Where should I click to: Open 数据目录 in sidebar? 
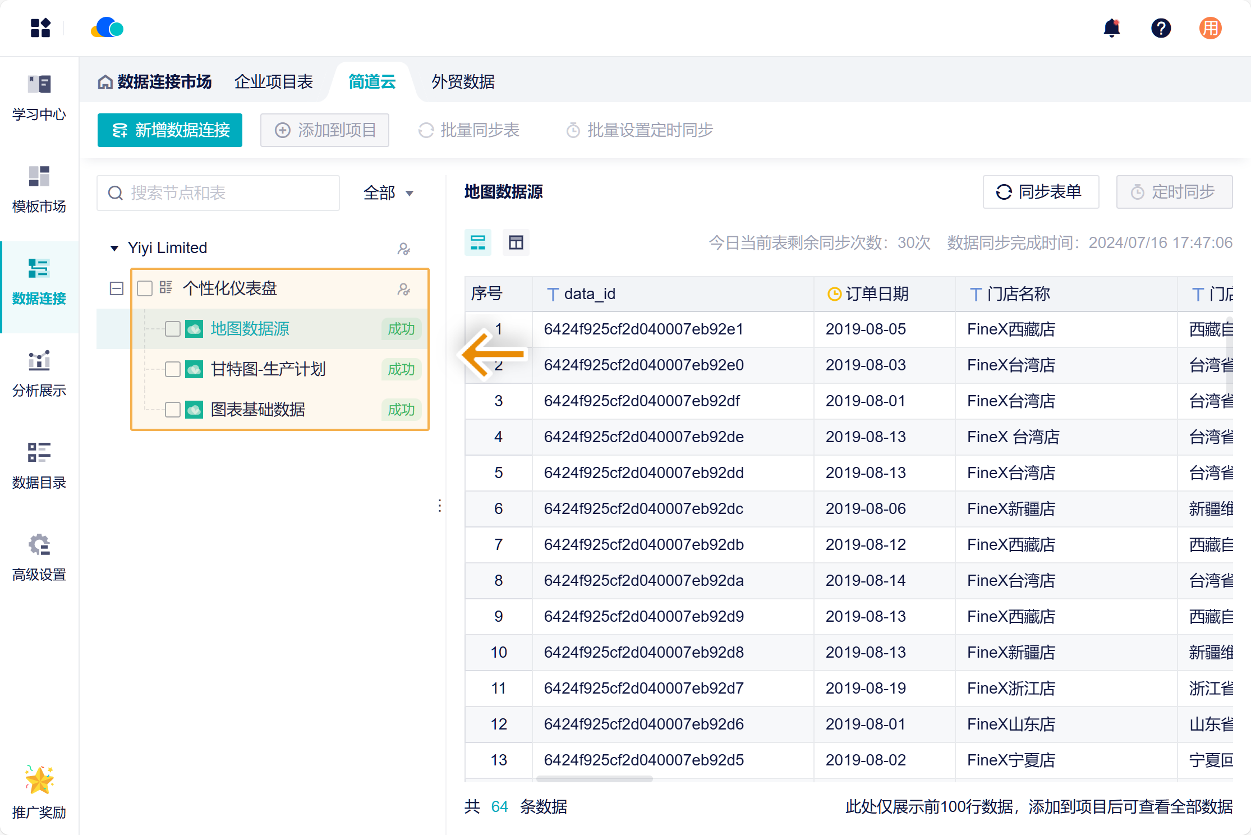39,466
